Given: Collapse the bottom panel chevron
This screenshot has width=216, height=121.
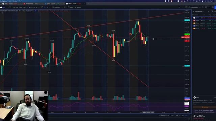Looking at the screenshot, I should (x=186, y=119).
